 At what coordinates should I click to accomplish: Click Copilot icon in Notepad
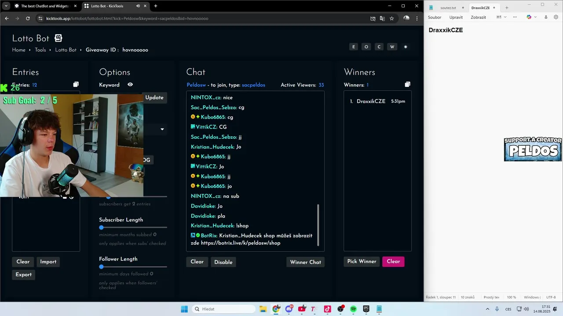tap(529, 17)
